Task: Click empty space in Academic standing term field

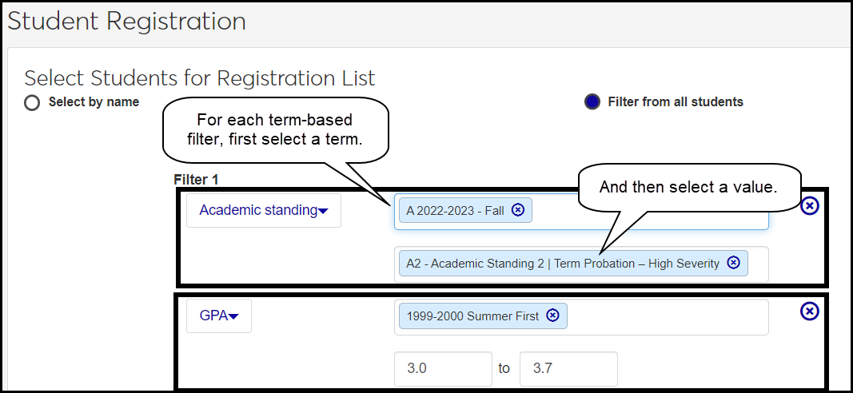Action: tap(648, 211)
